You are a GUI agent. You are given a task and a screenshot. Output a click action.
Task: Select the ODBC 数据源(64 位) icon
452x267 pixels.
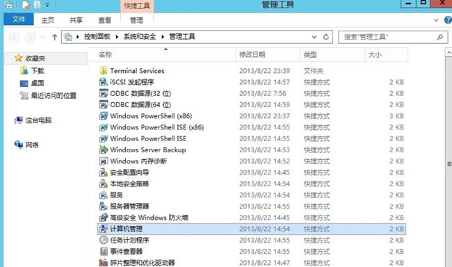(103, 105)
